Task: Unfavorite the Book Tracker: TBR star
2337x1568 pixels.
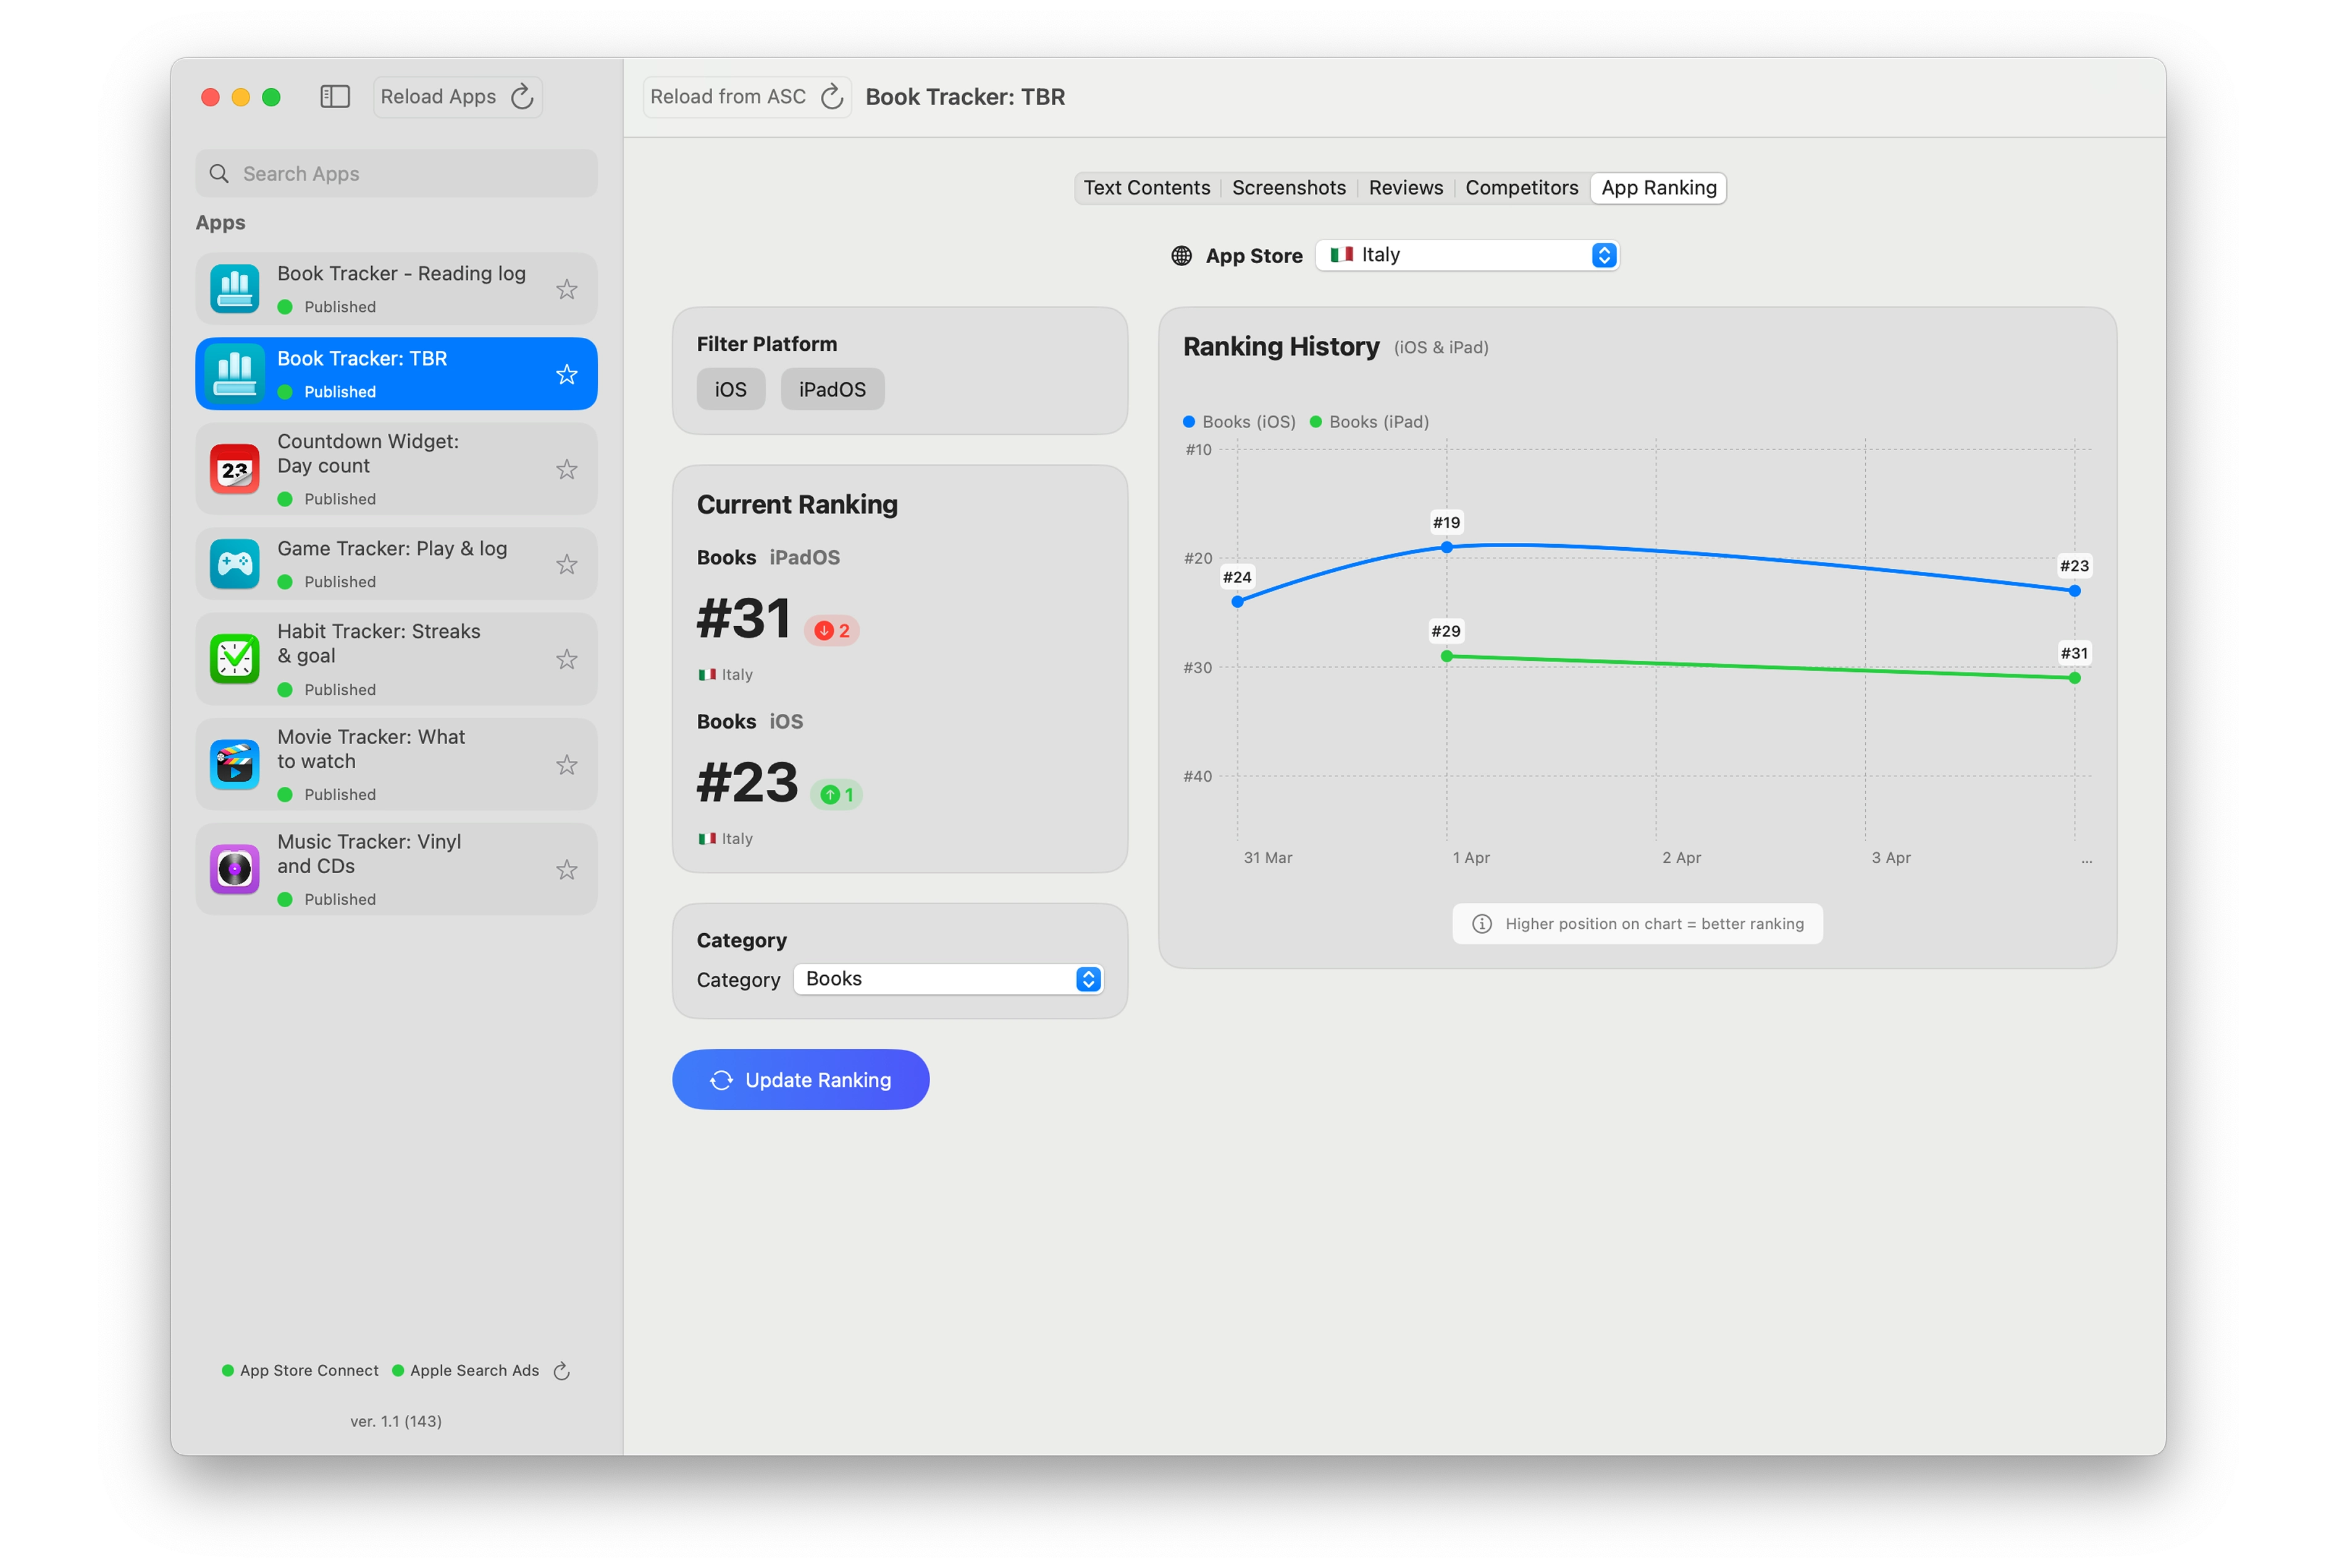Action: click(x=567, y=374)
